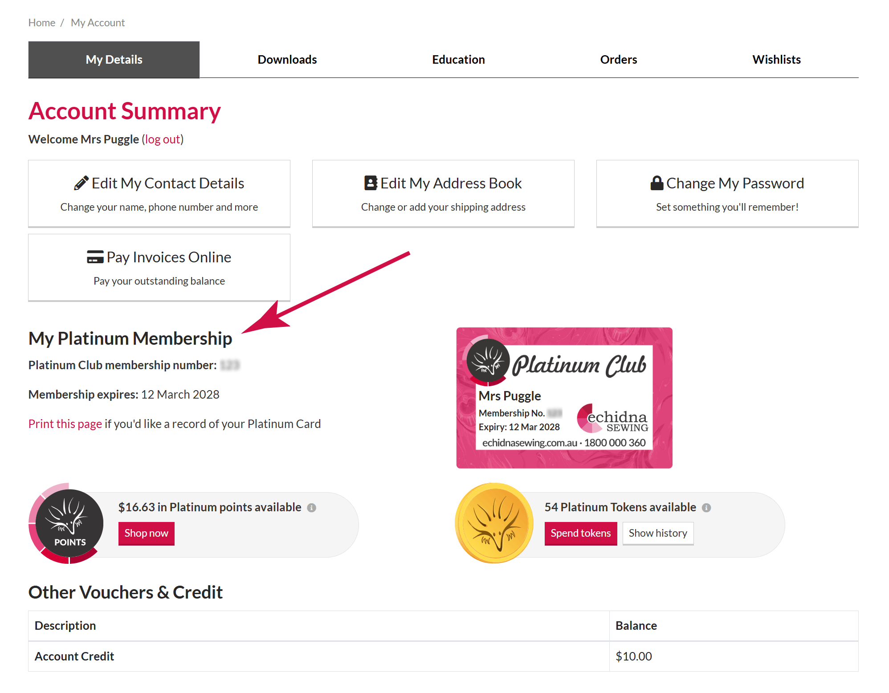Click the info icon beside Platinum Tokens available
The height and width of the screenshot is (693, 889).
pyautogui.click(x=706, y=508)
